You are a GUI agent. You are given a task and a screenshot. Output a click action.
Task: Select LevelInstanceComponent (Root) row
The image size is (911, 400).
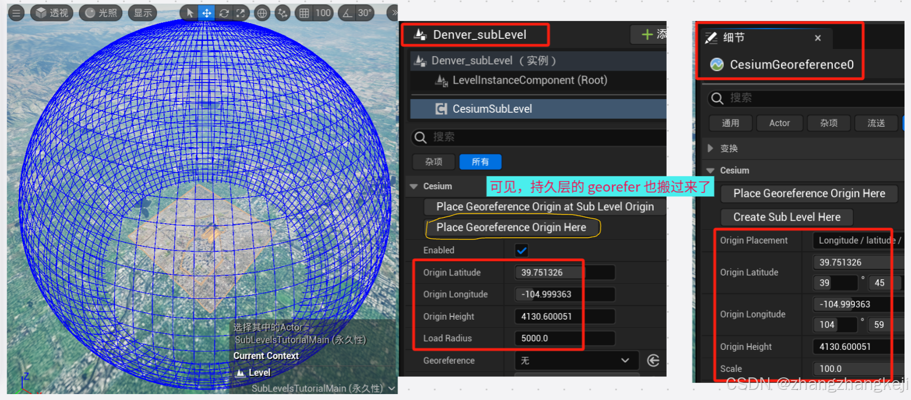tap(538, 80)
